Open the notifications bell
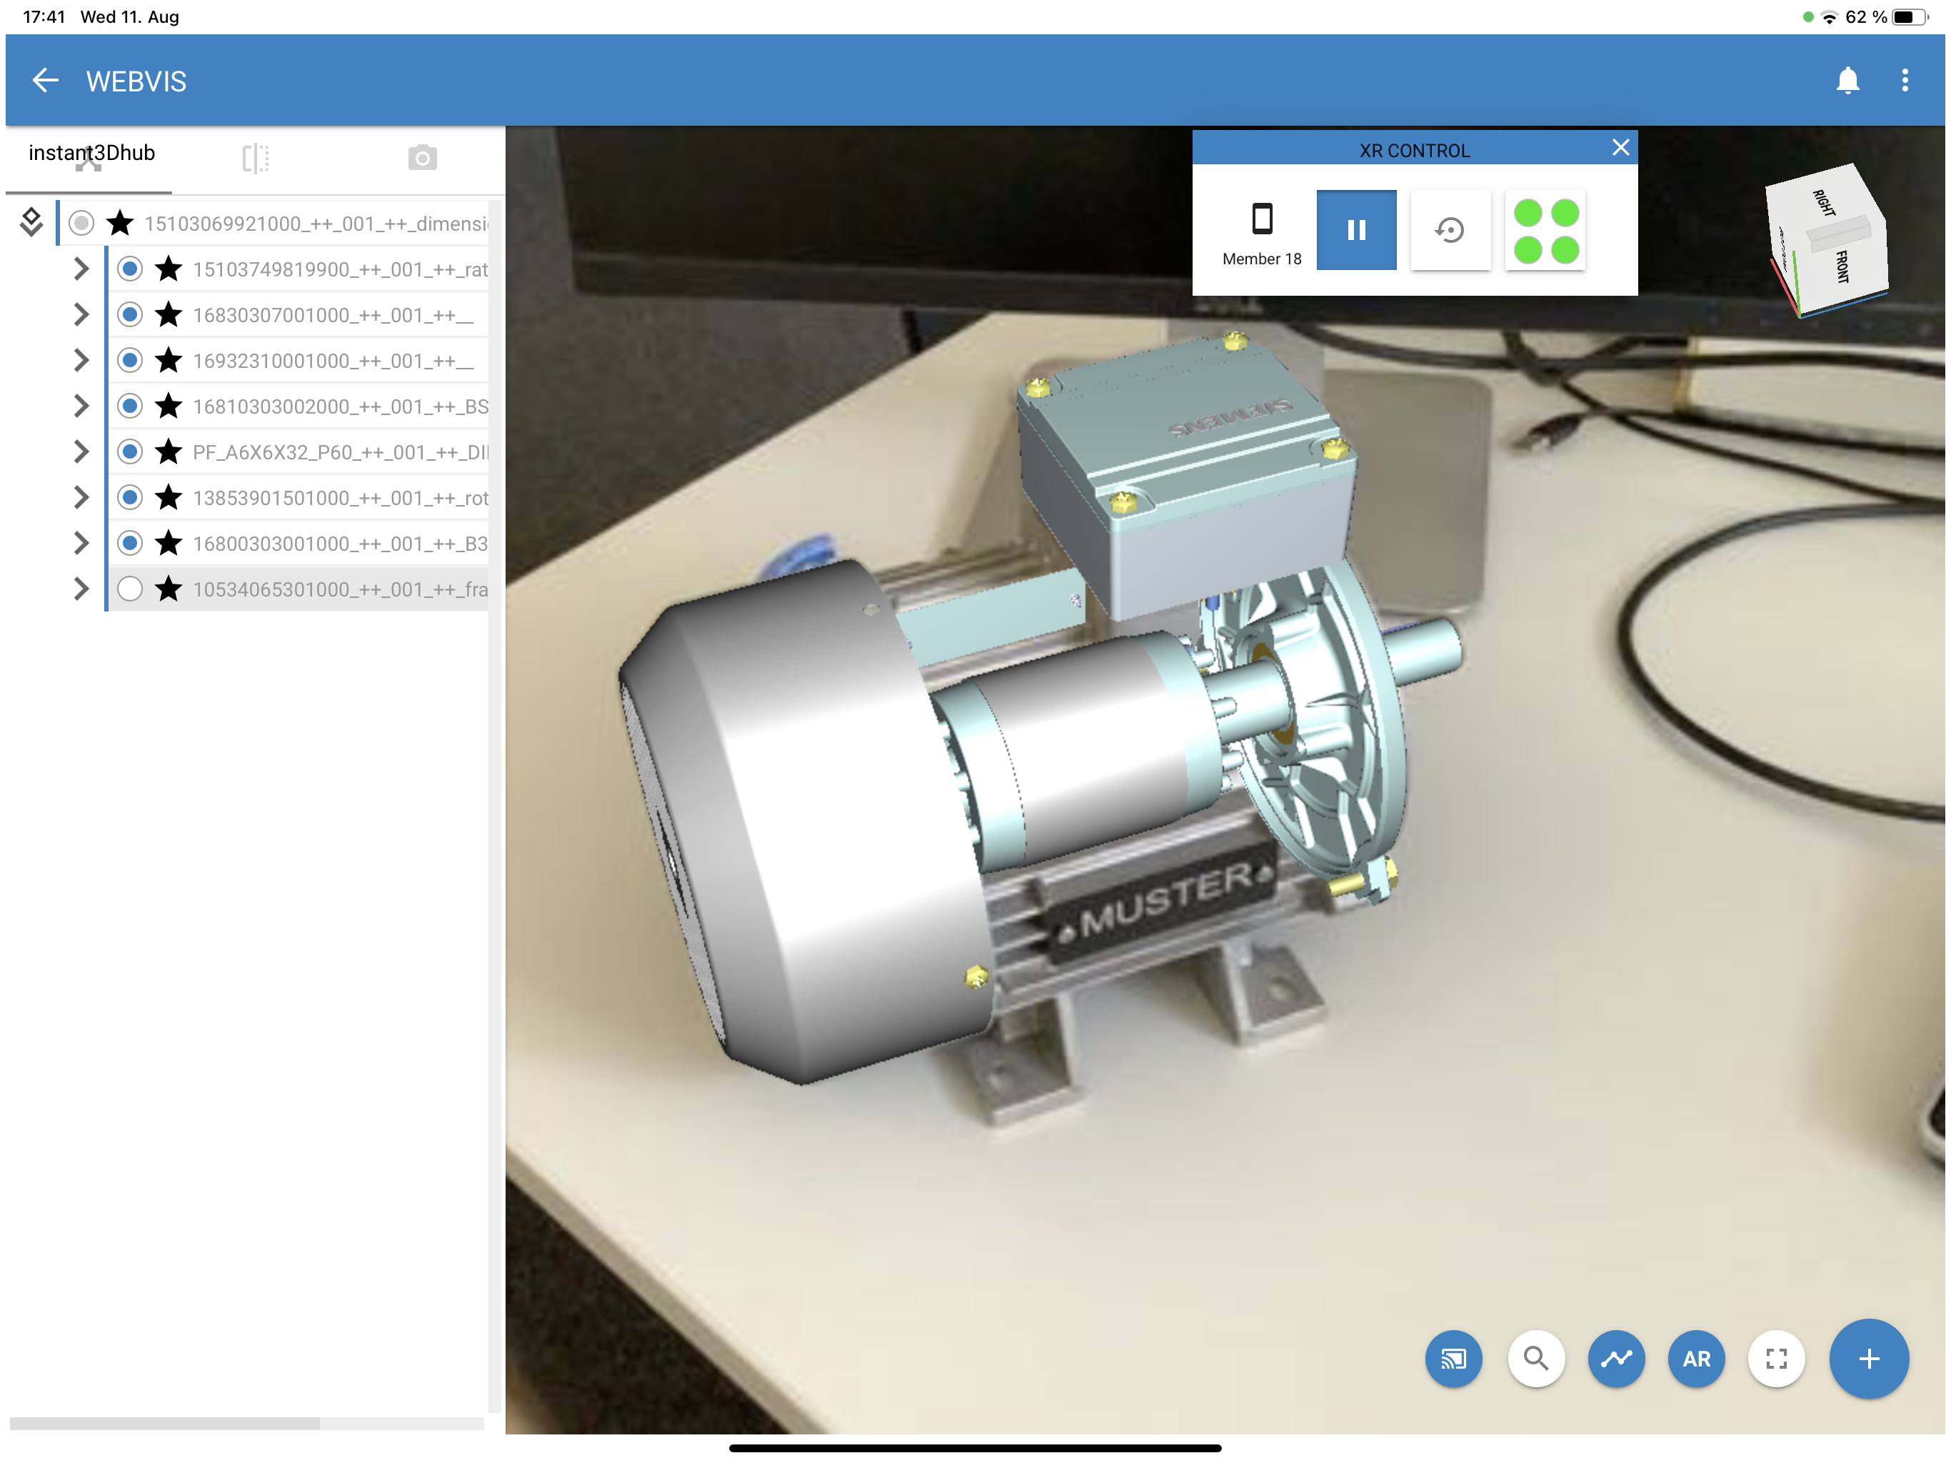 1847,81
